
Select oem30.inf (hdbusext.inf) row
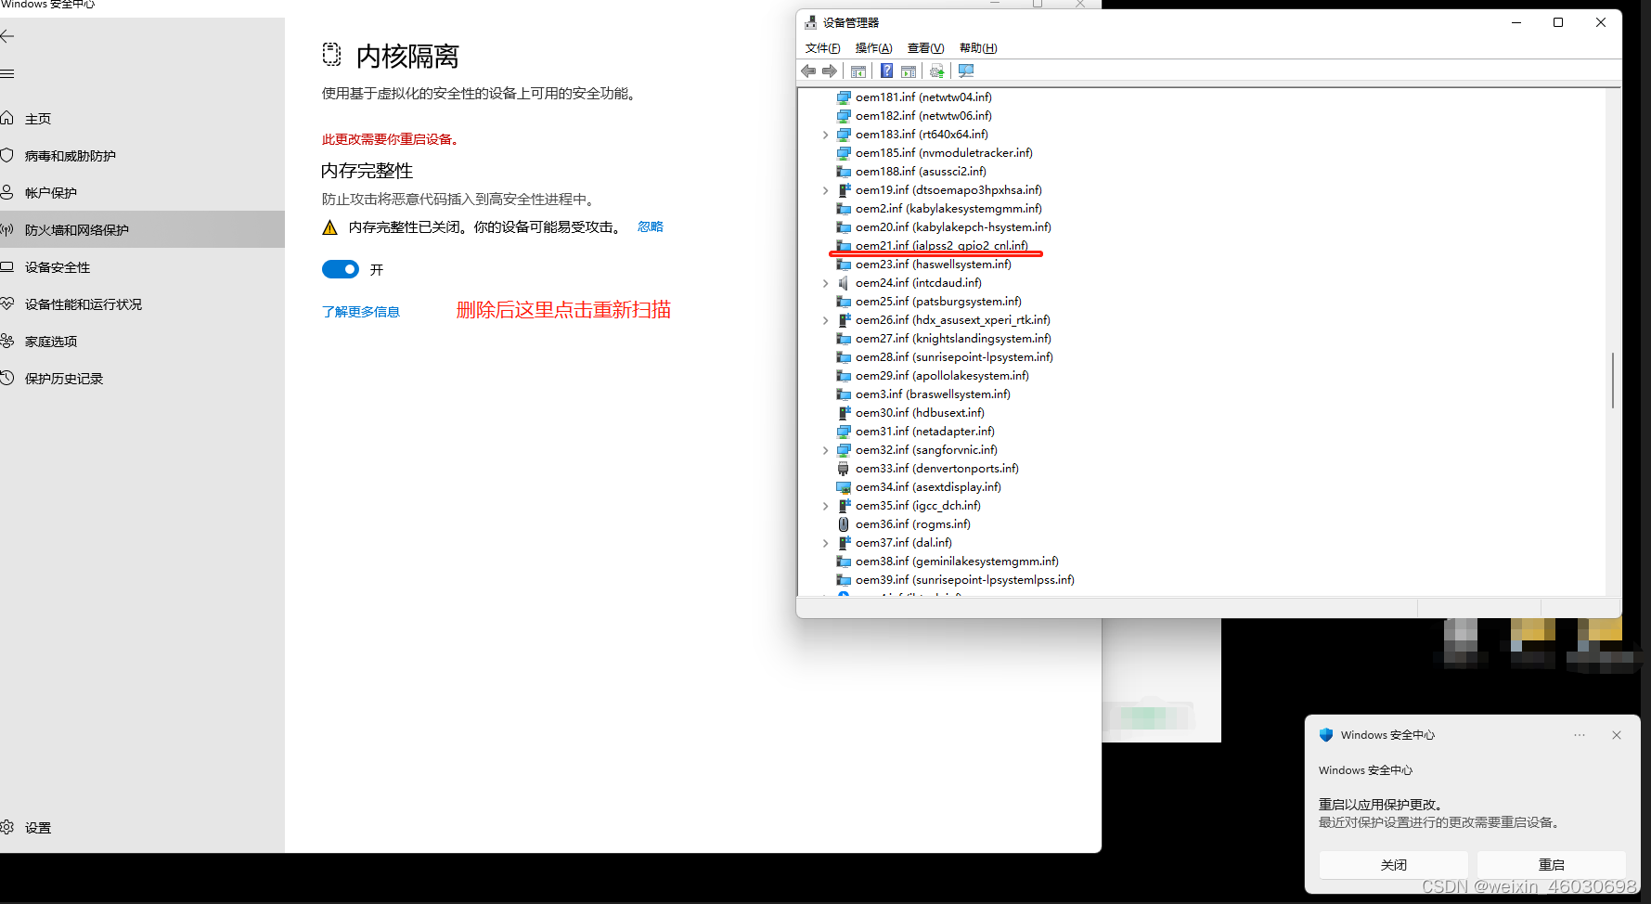click(910, 413)
